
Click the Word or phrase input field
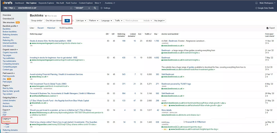134,21
